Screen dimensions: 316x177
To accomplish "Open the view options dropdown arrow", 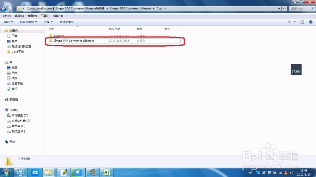I will [295, 22].
